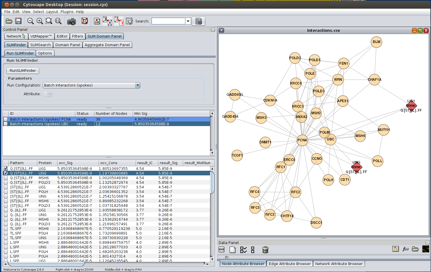The width and height of the screenshot is (431, 272).
Task: Click the camera export image icon
Action: point(71,21)
